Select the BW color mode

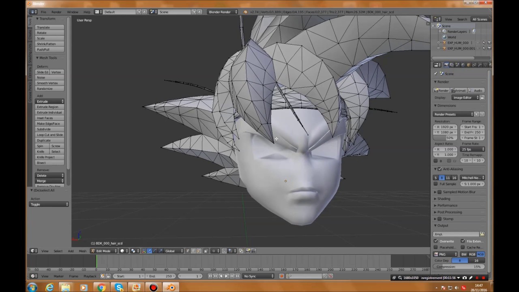[x=464, y=254]
